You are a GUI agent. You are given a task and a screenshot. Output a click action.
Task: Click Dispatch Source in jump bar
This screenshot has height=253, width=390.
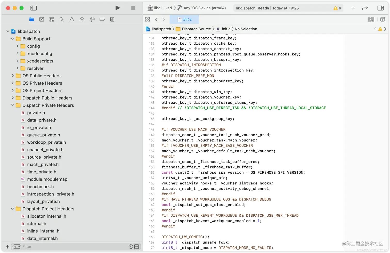click(x=193, y=29)
